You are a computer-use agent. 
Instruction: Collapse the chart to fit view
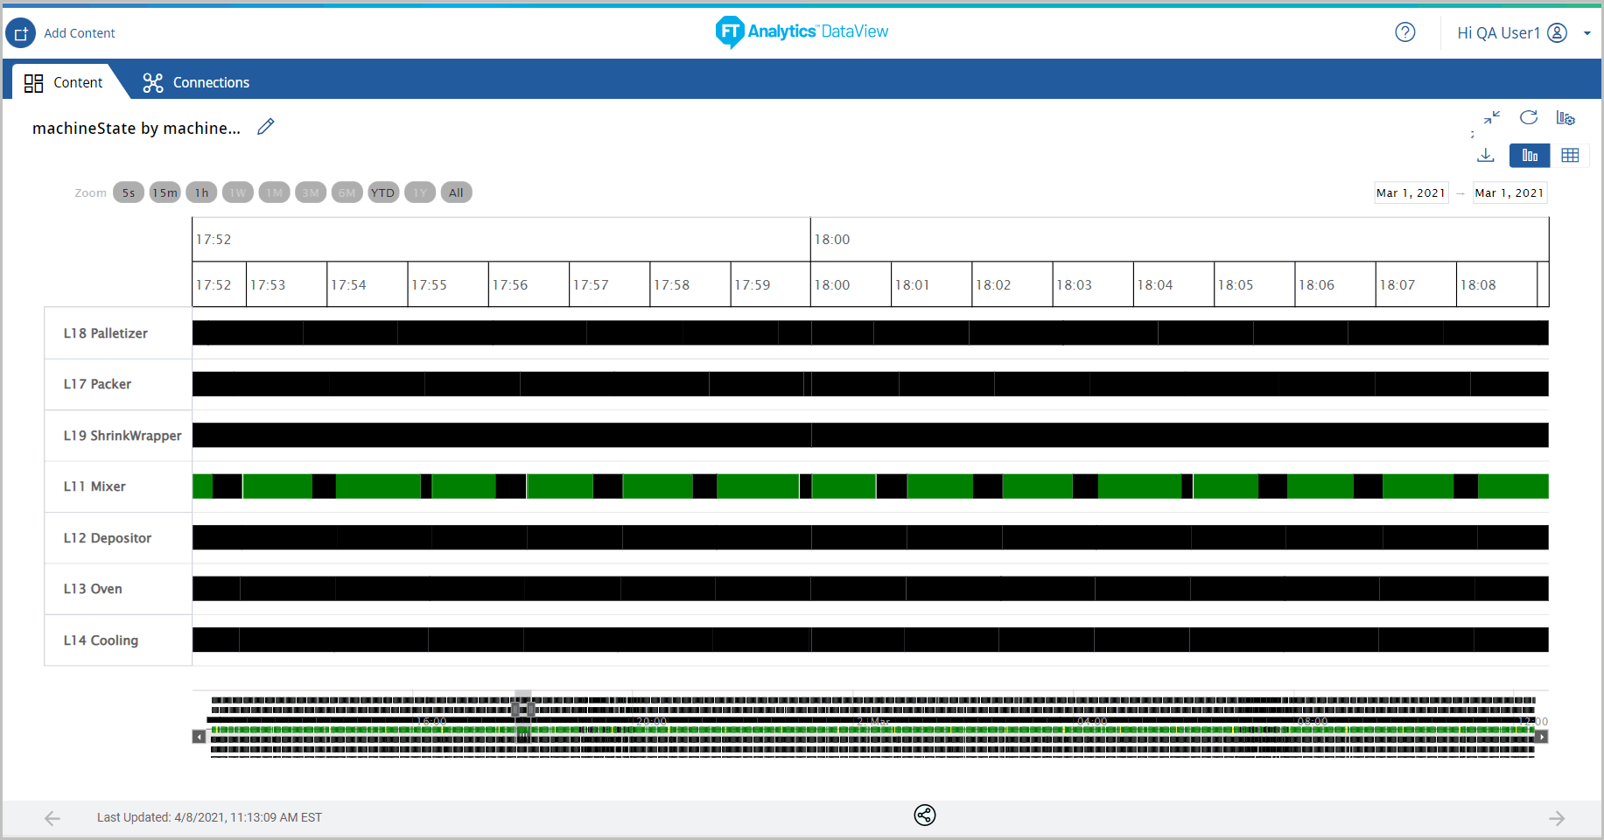coord(1492,118)
